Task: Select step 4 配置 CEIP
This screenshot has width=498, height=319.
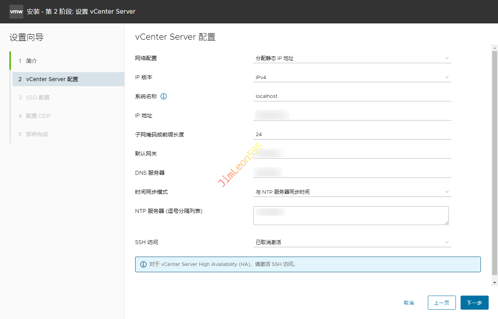Action: point(38,116)
